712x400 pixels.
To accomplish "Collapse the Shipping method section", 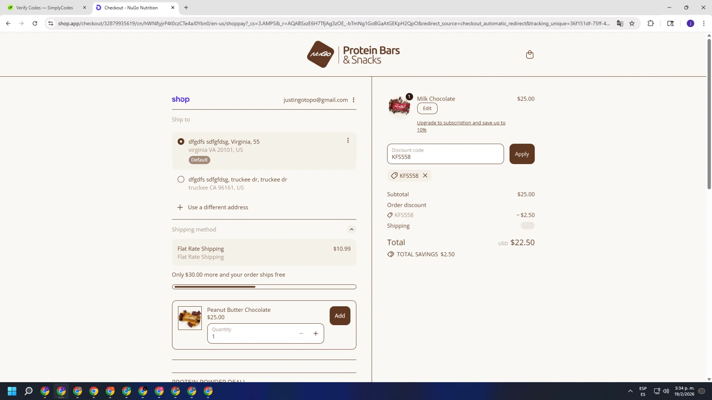I will pyautogui.click(x=352, y=230).
